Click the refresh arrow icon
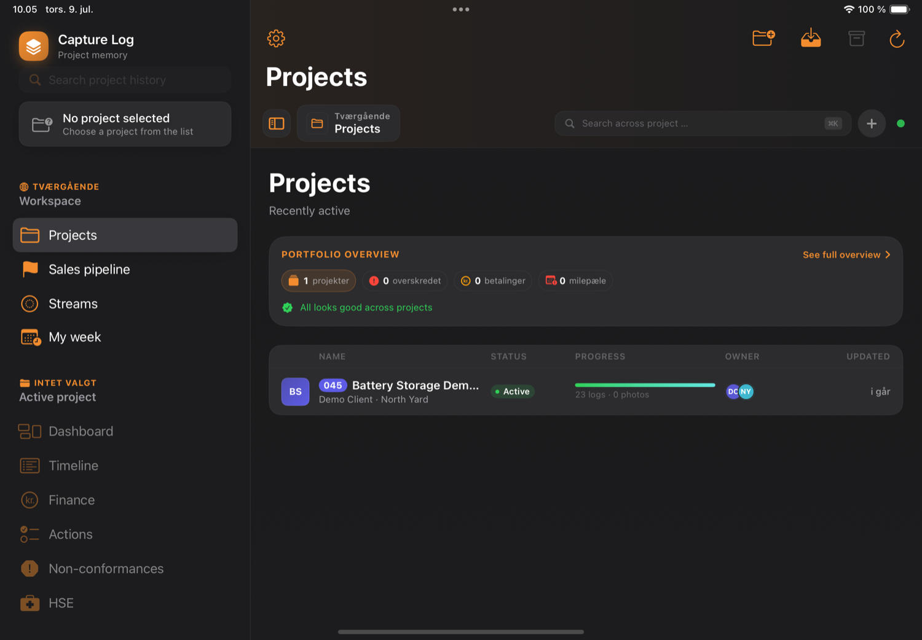Screen dimensions: 922x640 tap(897, 39)
